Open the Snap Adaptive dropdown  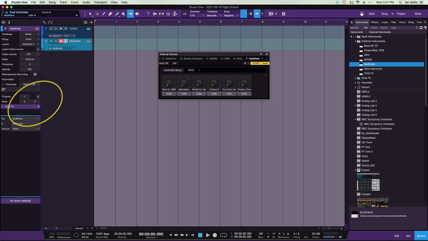tap(231, 15)
